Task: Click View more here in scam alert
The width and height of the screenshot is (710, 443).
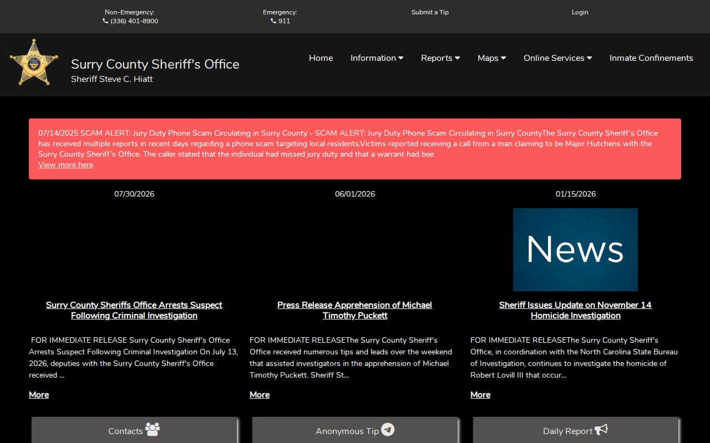Action: pos(65,165)
